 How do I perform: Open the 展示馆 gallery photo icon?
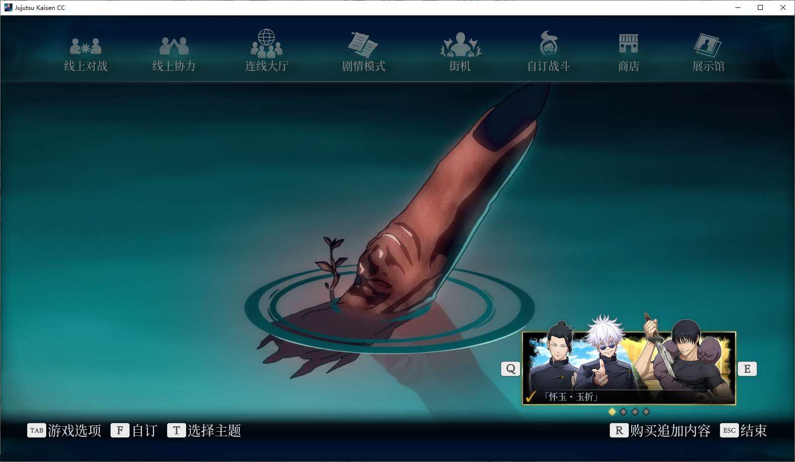pyautogui.click(x=708, y=45)
